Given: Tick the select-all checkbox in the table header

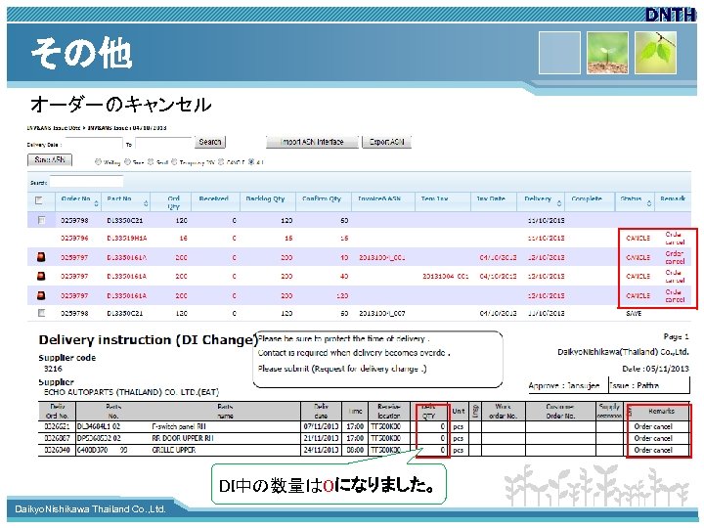Looking at the screenshot, I should pyautogui.click(x=39, y=200).
